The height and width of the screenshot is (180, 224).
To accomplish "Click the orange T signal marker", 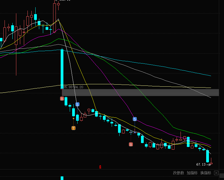I will 73,128.
